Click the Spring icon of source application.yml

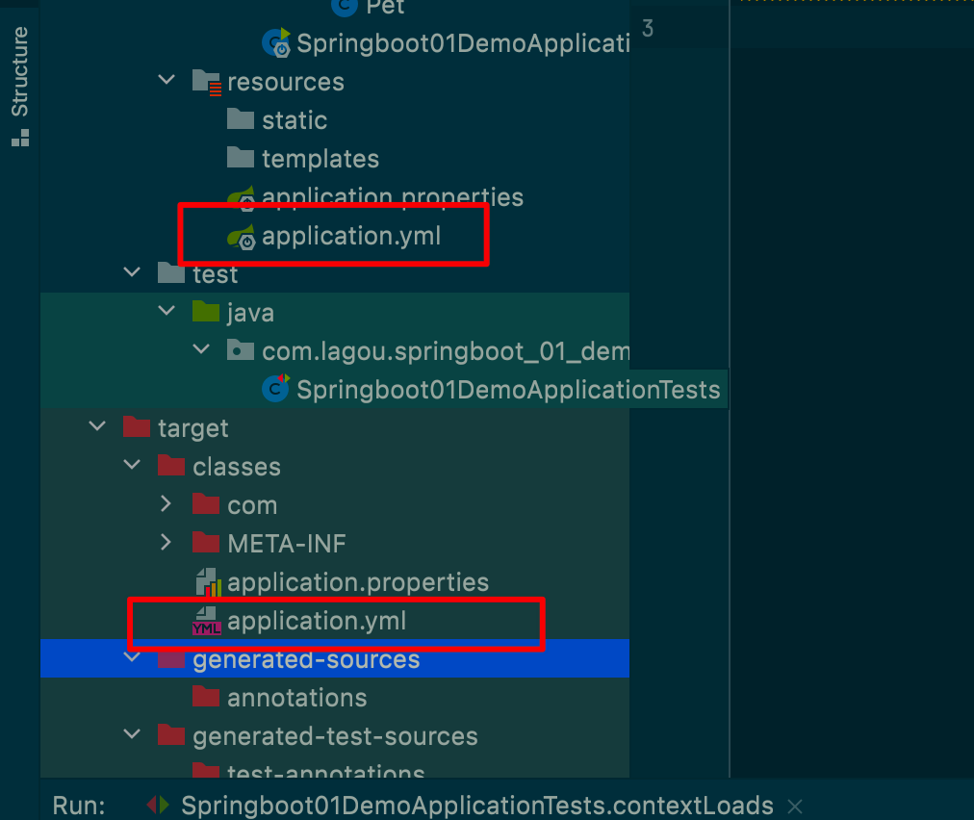click(x=241, y=237)
